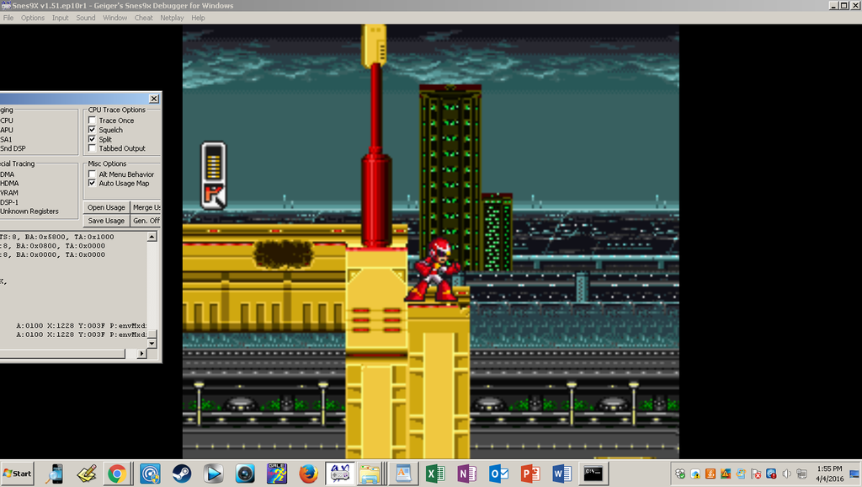Image resolution: width=862 pixels, height=487 pixels.
Task: Click the Show Desktop tray button
Action: (855, 474)
